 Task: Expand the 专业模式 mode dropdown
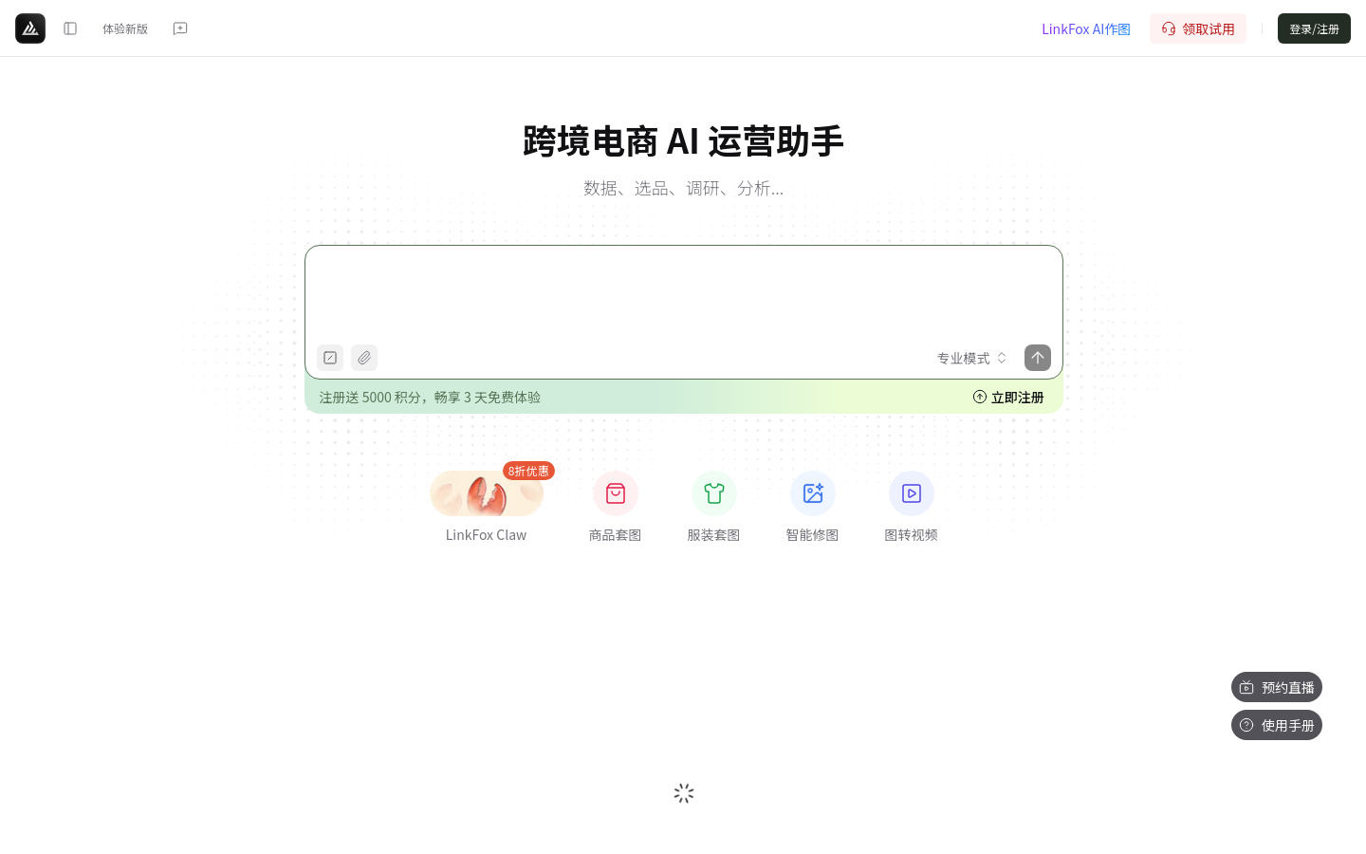point(972,358)
